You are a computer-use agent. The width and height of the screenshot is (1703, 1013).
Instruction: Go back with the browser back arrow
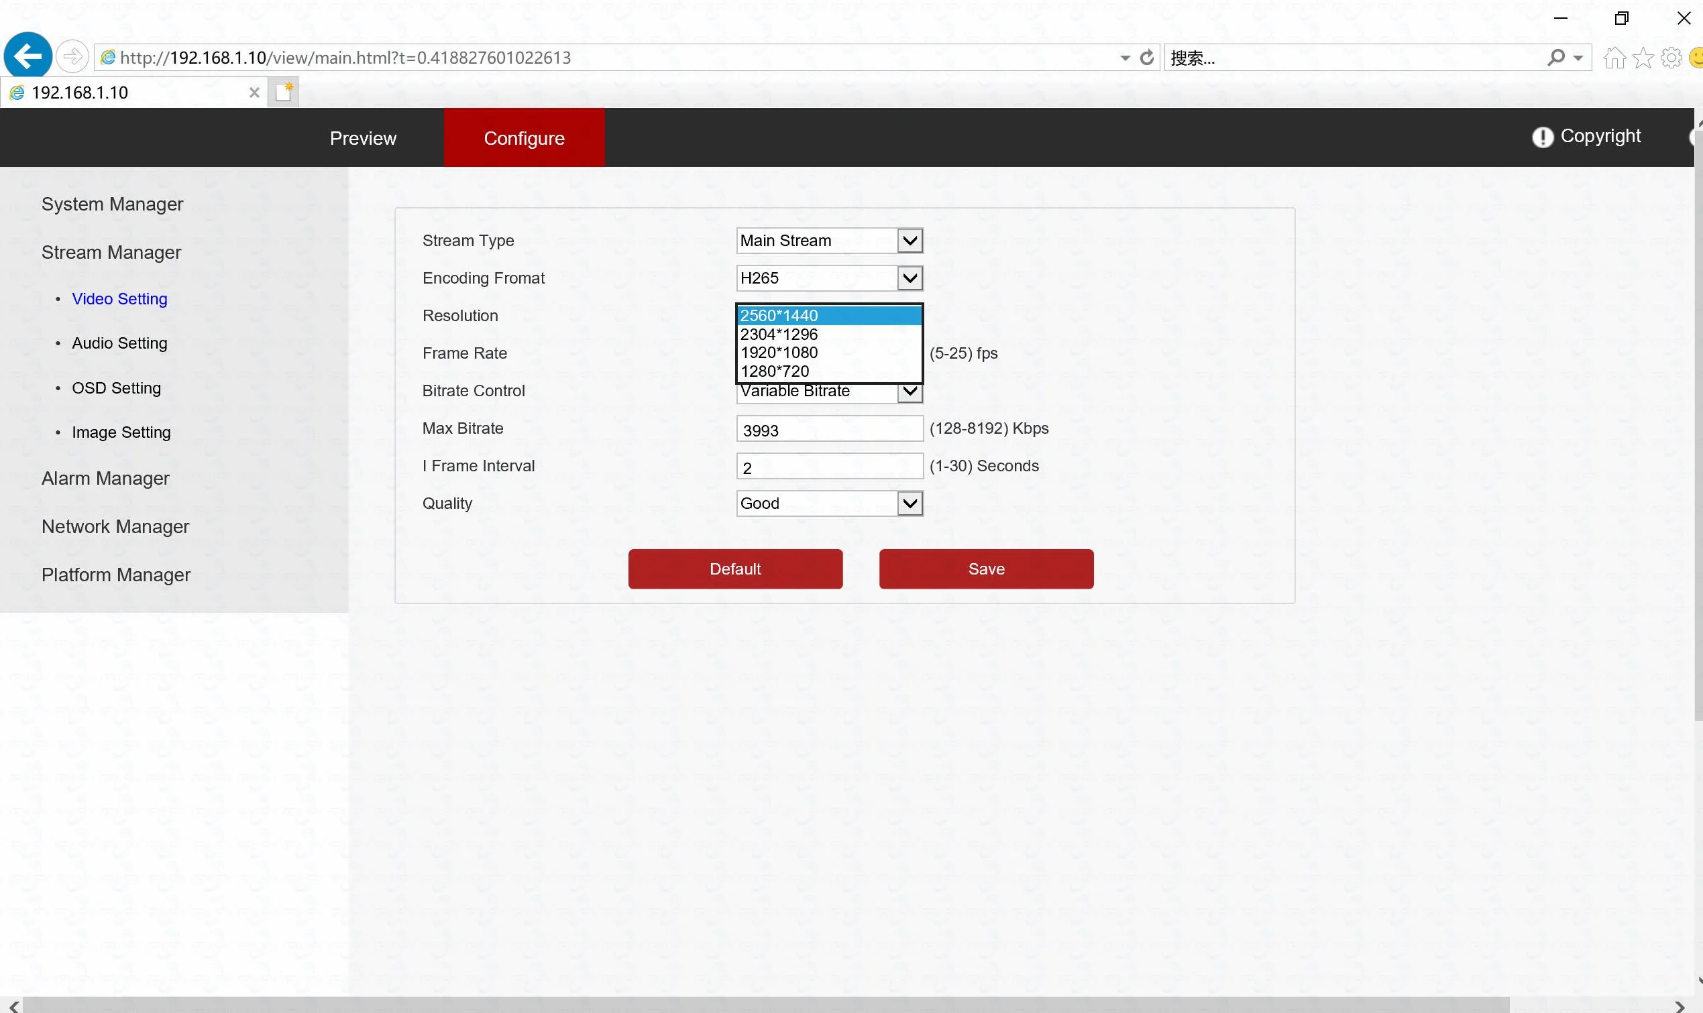(28, 56)
